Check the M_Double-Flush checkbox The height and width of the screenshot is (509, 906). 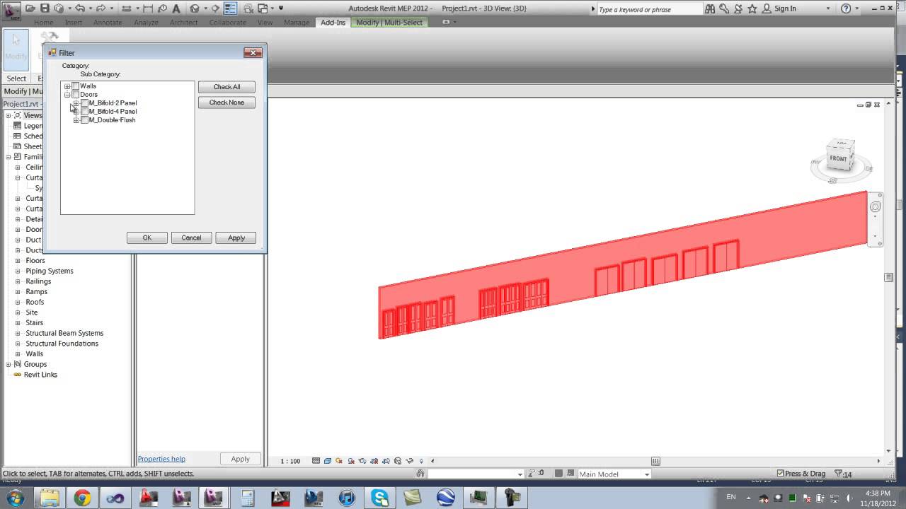85,120
